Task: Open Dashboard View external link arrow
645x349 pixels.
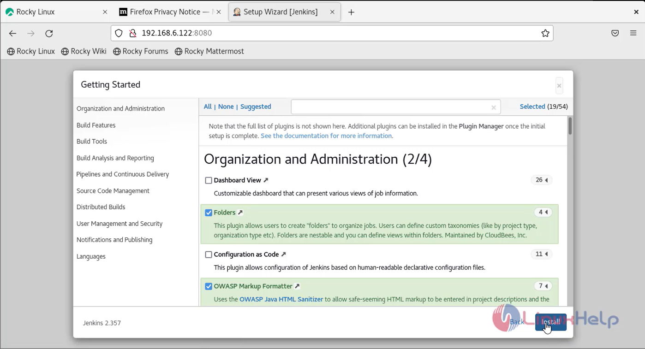Action: [266, 180]
